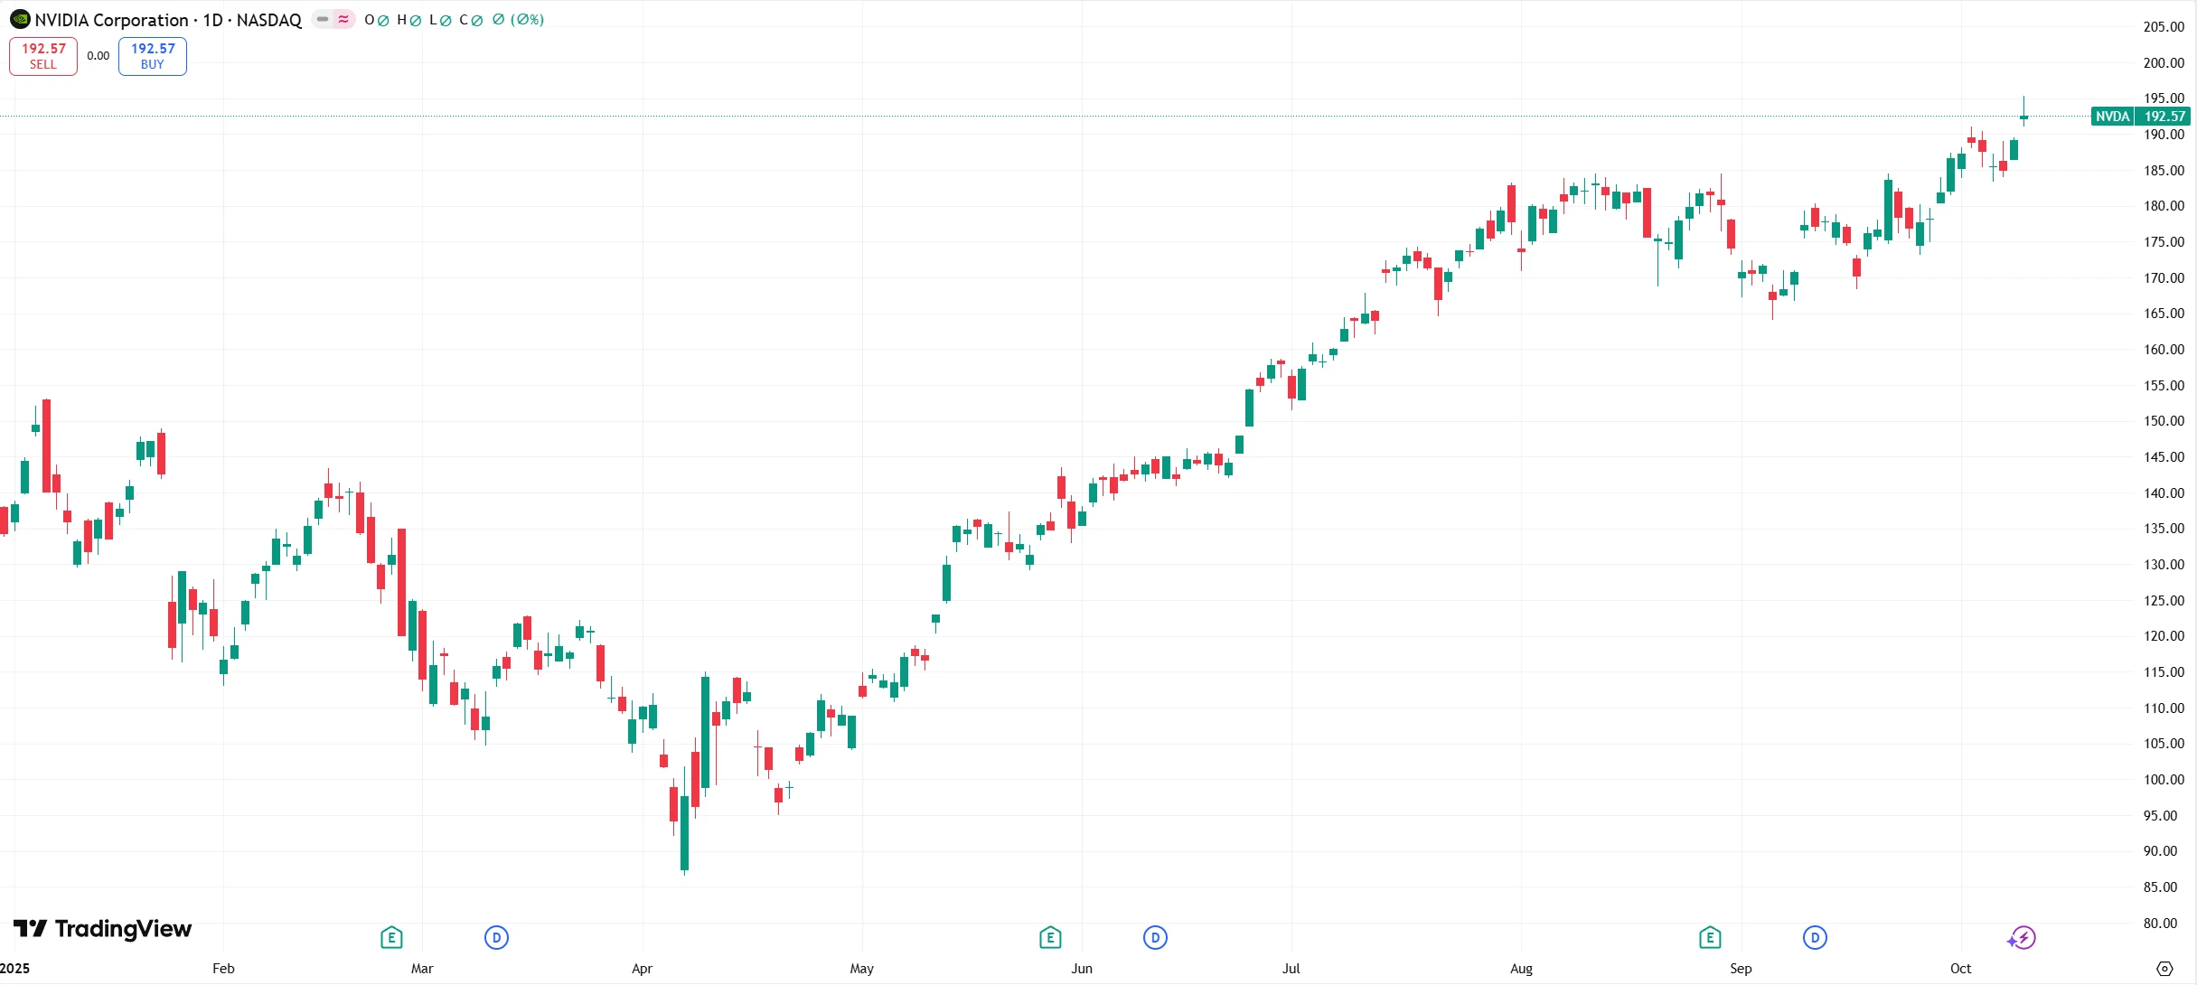The height and width of the screenshot is (985, 2197).
Task: Toggle the pink approximate-sign indicator in the legend
Action: click(x=343, y=19)
